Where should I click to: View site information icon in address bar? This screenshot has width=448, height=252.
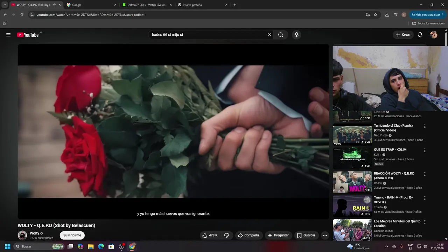pyautogui.click(x=32, y=15)
